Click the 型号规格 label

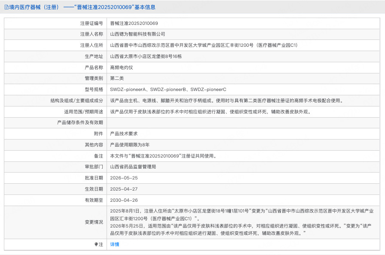click(x=94, y=89)
